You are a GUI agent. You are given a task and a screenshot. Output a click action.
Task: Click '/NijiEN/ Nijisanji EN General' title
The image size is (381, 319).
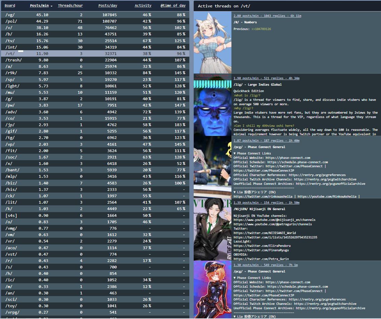pyautogui.click(x=259, y=209)
